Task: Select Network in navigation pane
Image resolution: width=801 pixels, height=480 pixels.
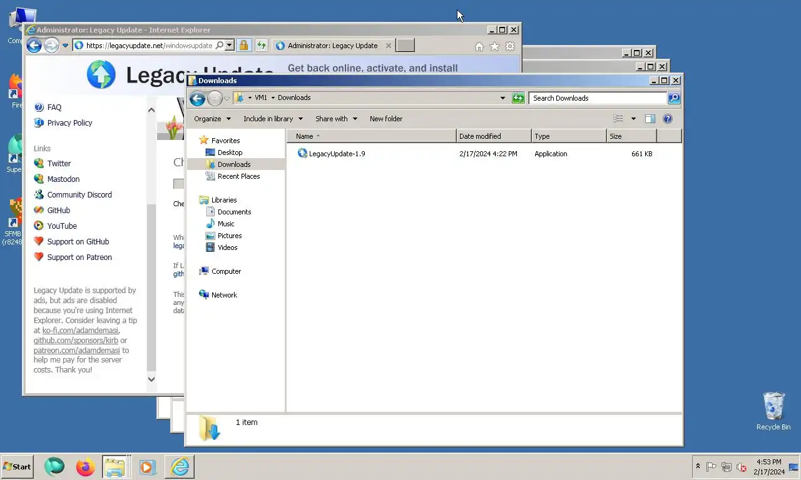Action: click(x=224, y=295)
